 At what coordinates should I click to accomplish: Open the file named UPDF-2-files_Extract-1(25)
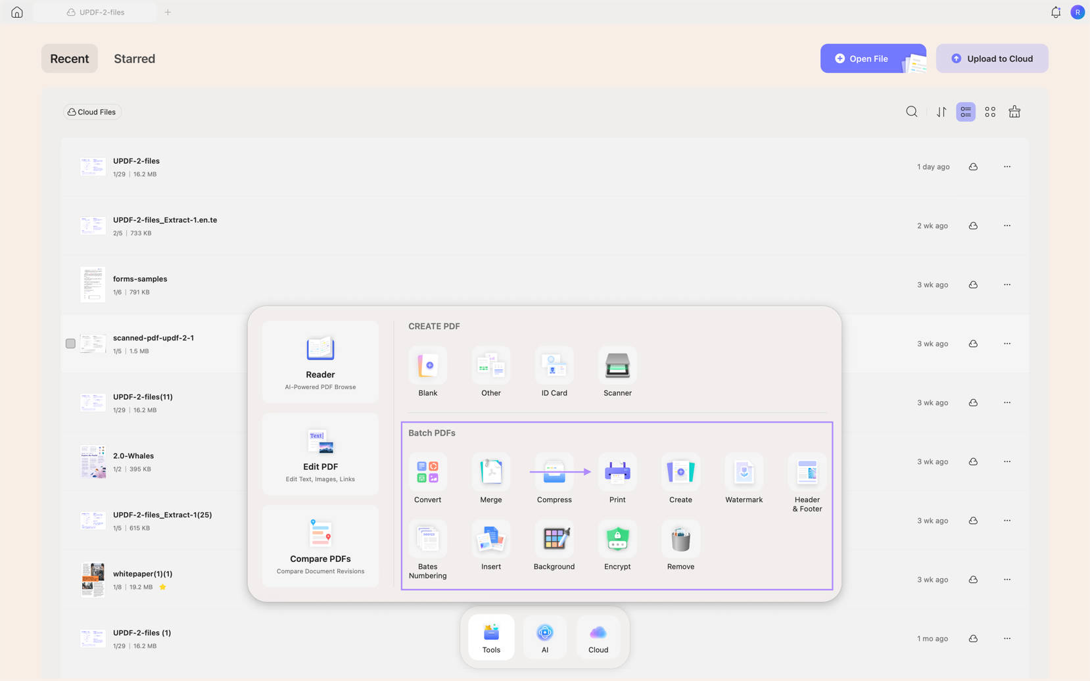162,515
